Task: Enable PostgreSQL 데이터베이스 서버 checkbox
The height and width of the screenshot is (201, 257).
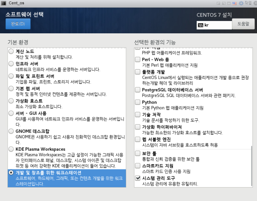Action: tap(138, 89)
